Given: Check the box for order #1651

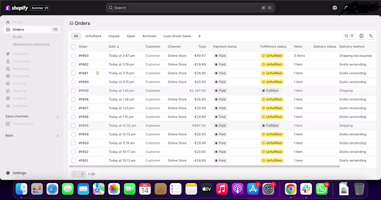Looking at the screenshot, I should 73,160.
